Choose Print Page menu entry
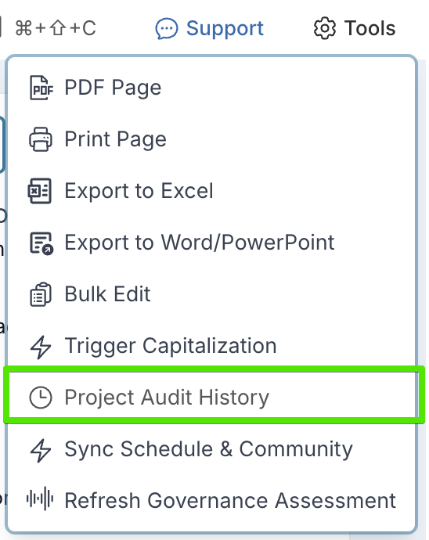The width and height of the screenshot is (429, 540). [x=211, y=139]
